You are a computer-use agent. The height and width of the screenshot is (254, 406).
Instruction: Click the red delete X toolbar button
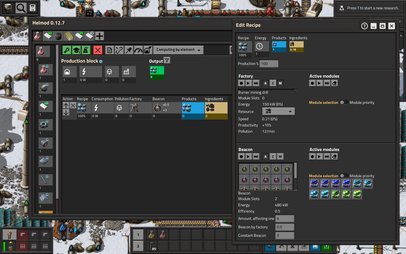[x=98, y=50]
